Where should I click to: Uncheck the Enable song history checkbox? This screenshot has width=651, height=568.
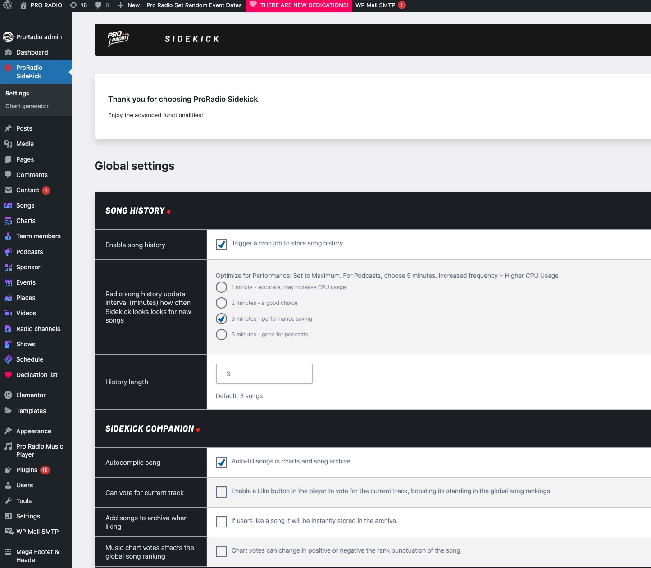pos(221,244)
